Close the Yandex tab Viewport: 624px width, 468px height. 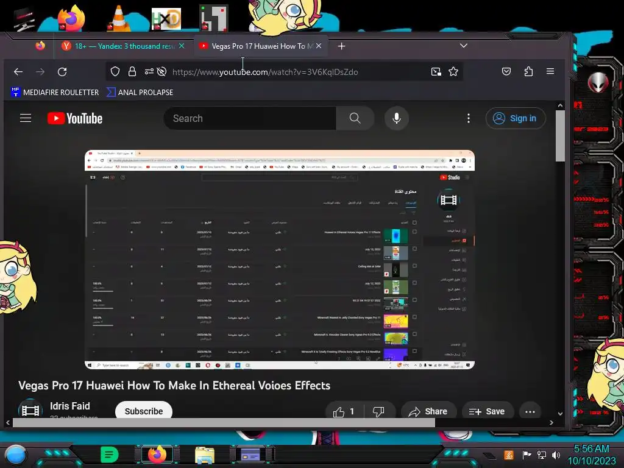(182, 46)
